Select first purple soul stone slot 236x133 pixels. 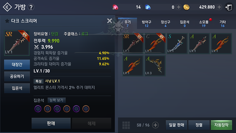click(38, 109)
